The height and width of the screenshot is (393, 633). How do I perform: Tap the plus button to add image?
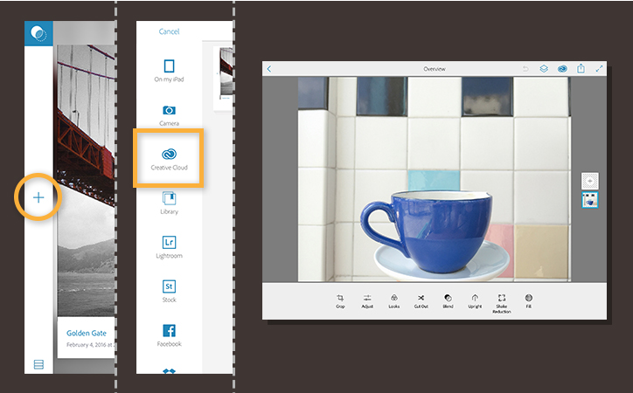[x=38, y=197]
